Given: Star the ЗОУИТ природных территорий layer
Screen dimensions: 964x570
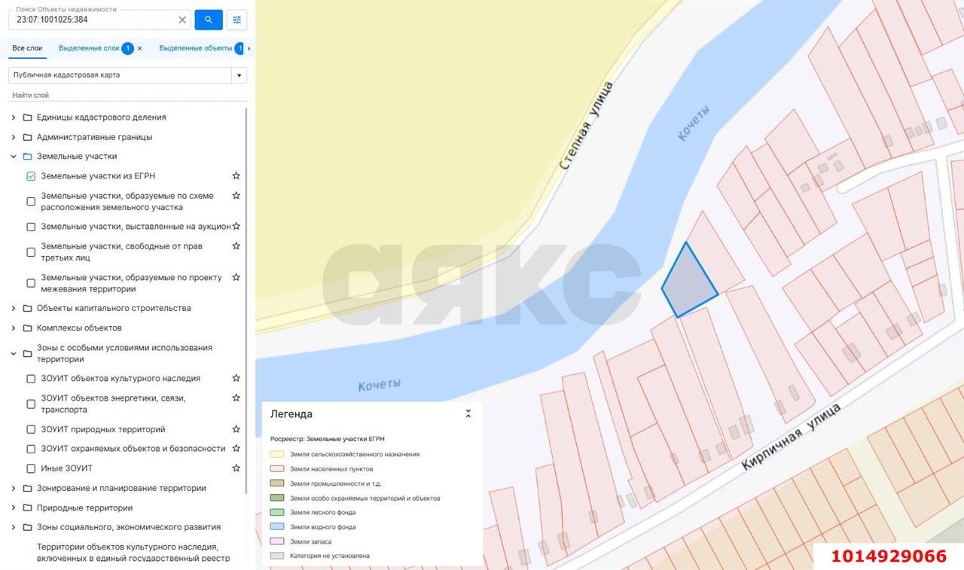Looking at the screenshot, I should coord(236,429).
